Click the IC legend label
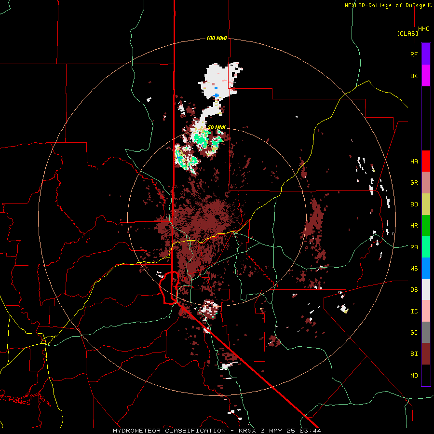434x434 pixels. point(414,312)
